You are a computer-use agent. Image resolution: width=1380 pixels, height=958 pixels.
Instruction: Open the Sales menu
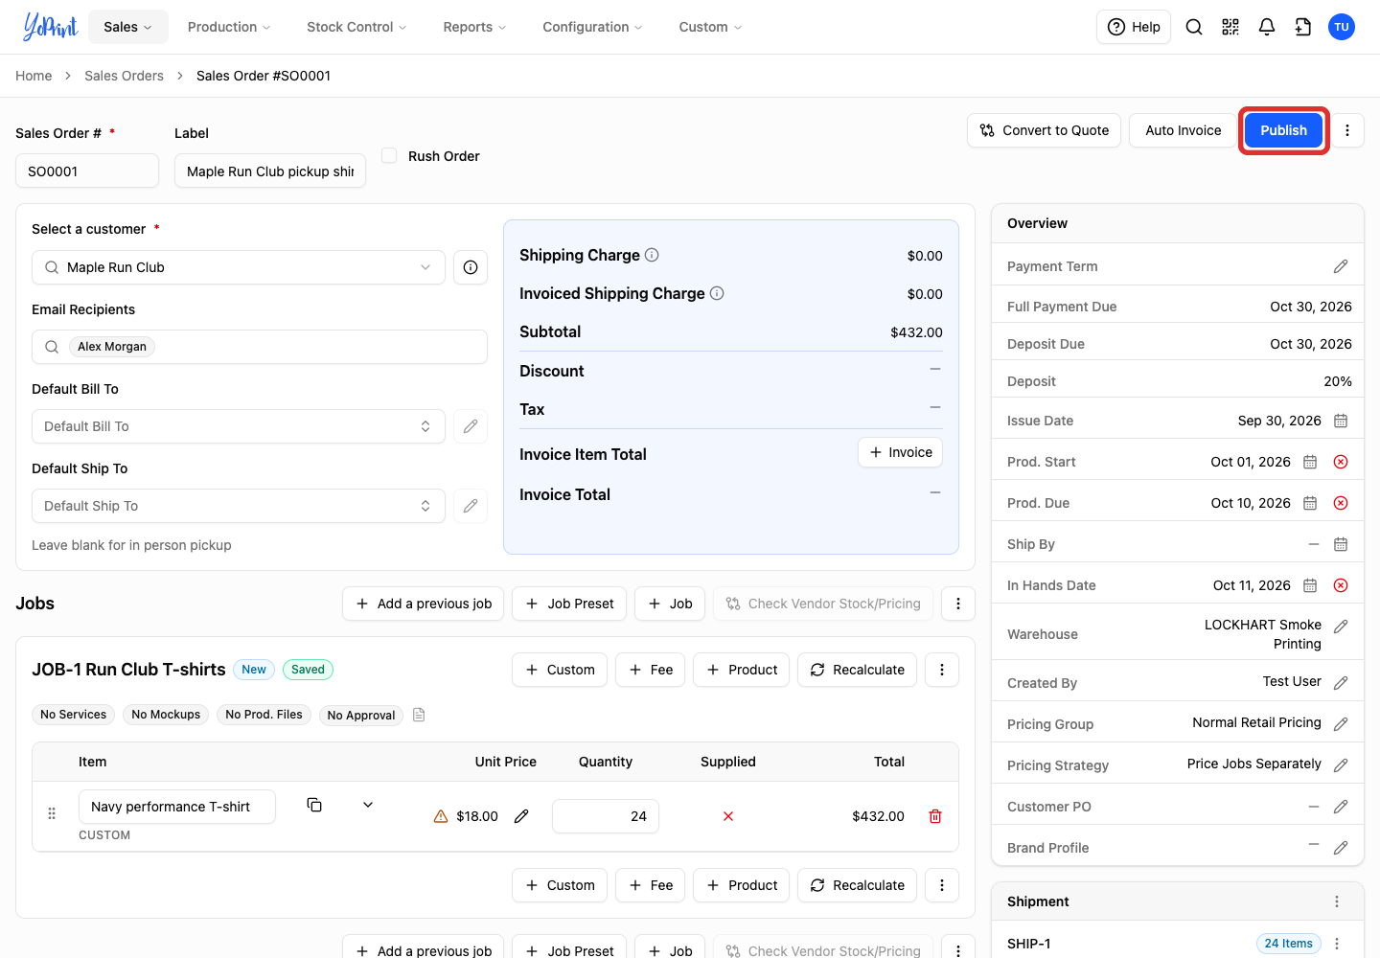tap(128, 27)
